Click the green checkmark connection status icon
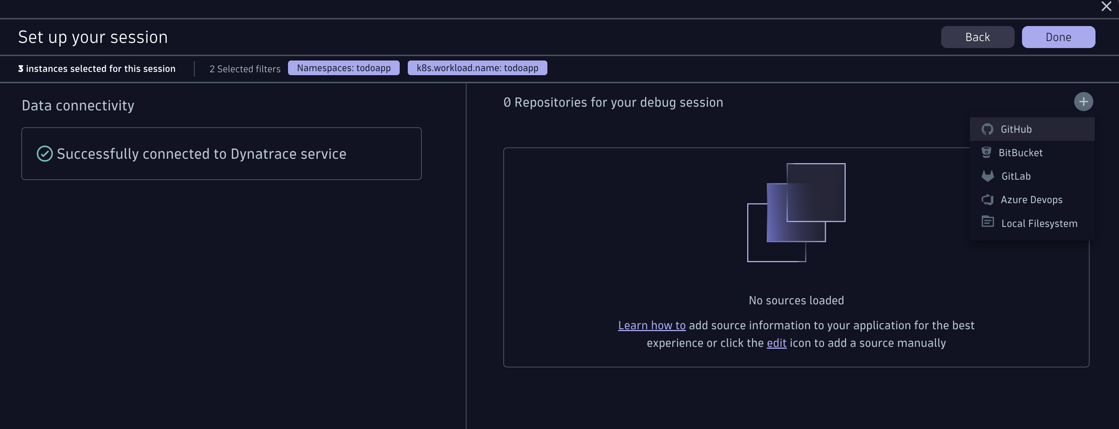The height and width of the screenshot is (429, 1119). tap(44, 154)
